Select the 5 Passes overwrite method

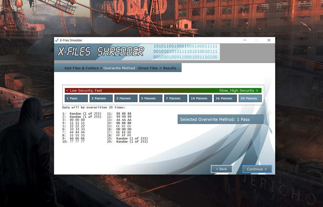(x=151, y=98)
